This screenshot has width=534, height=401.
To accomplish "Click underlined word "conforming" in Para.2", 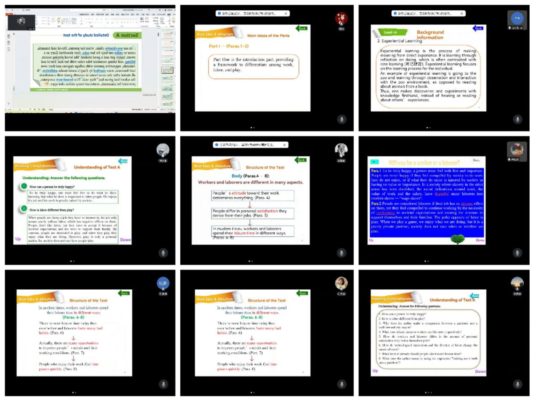I will 386,213.
